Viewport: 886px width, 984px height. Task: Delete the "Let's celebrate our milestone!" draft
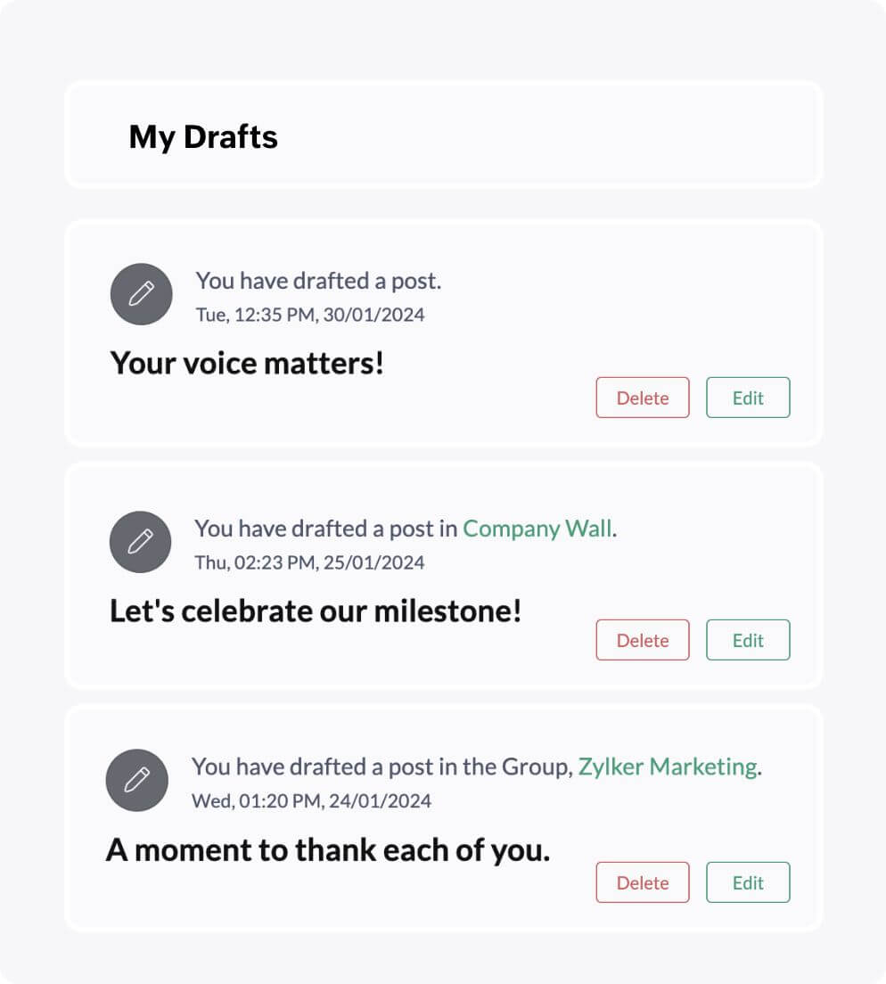[x=642, y=640]
